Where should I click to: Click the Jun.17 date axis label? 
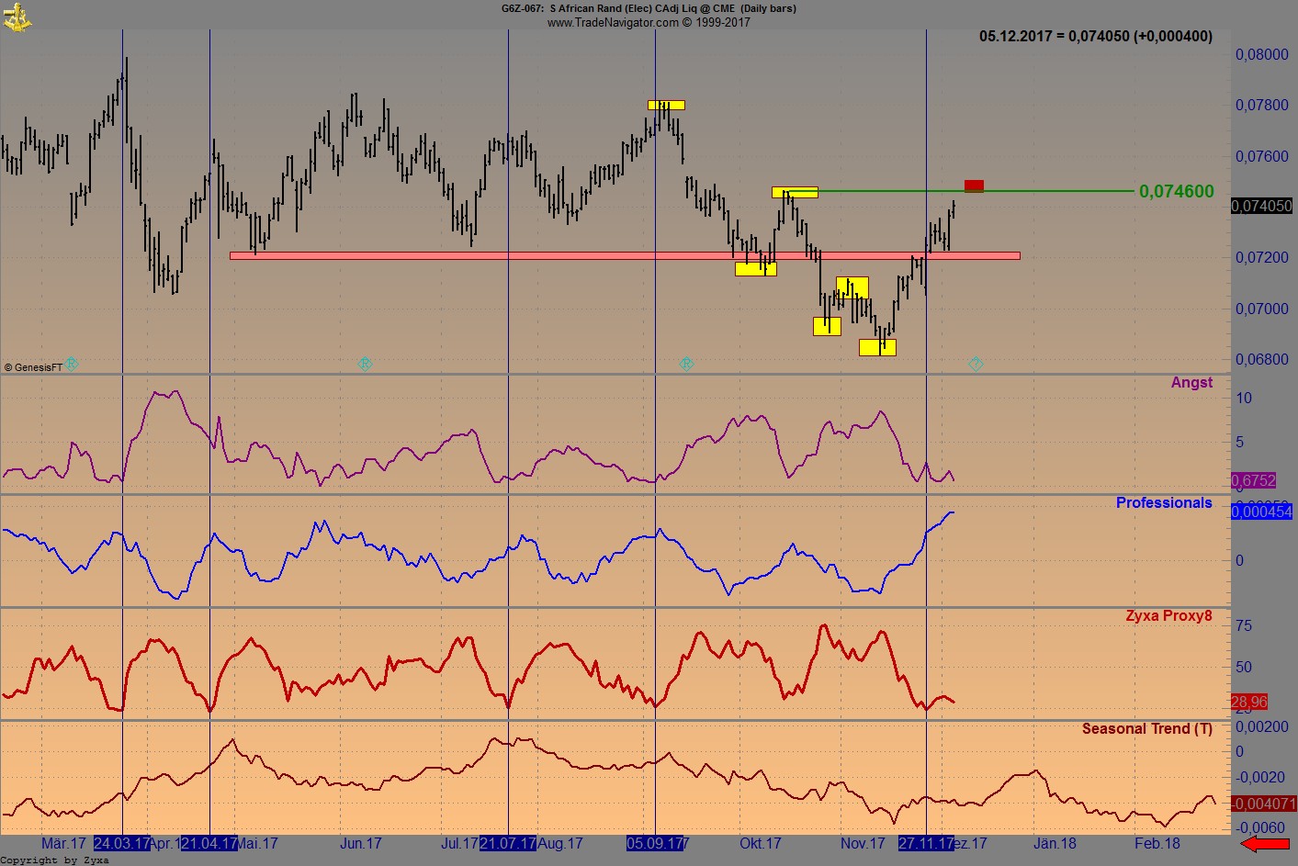361,843
